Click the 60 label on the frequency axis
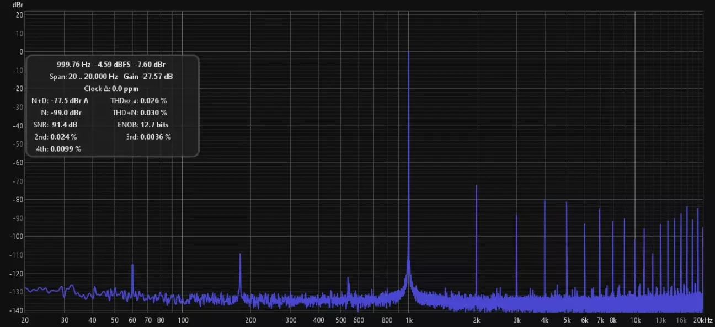This screenshot has height=327, width=715. (132, 320)
